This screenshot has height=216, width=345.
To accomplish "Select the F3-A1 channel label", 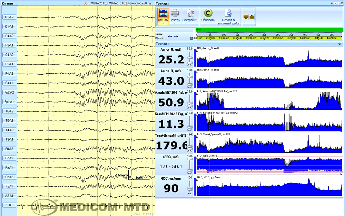I will pos(9,83).
